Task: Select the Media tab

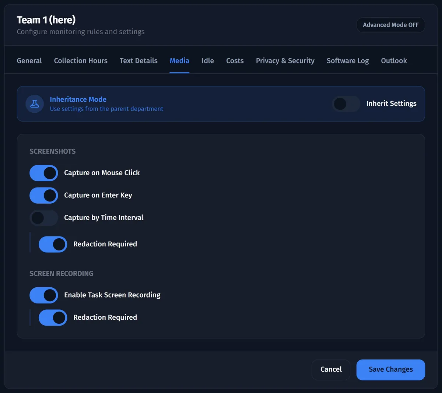Action: click(x=179, y=61)
